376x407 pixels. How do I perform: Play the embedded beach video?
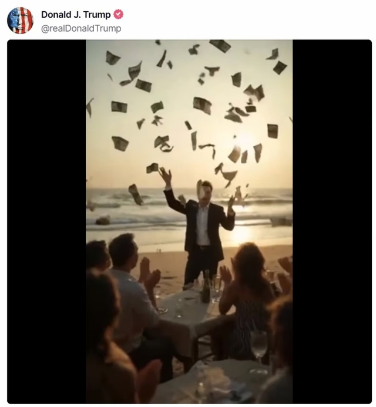[189, 221]
